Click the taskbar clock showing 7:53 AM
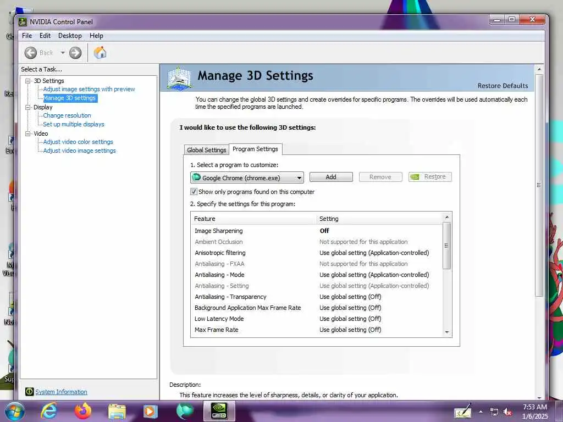Screen dimensions: 563x422 pos(535,412)
